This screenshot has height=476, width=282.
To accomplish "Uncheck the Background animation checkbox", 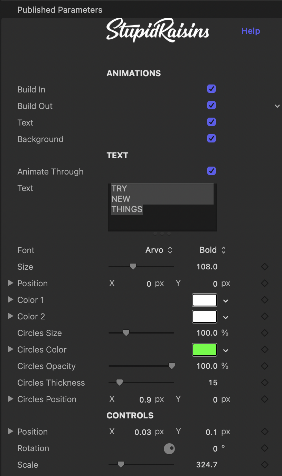I will tap(211, 139).
